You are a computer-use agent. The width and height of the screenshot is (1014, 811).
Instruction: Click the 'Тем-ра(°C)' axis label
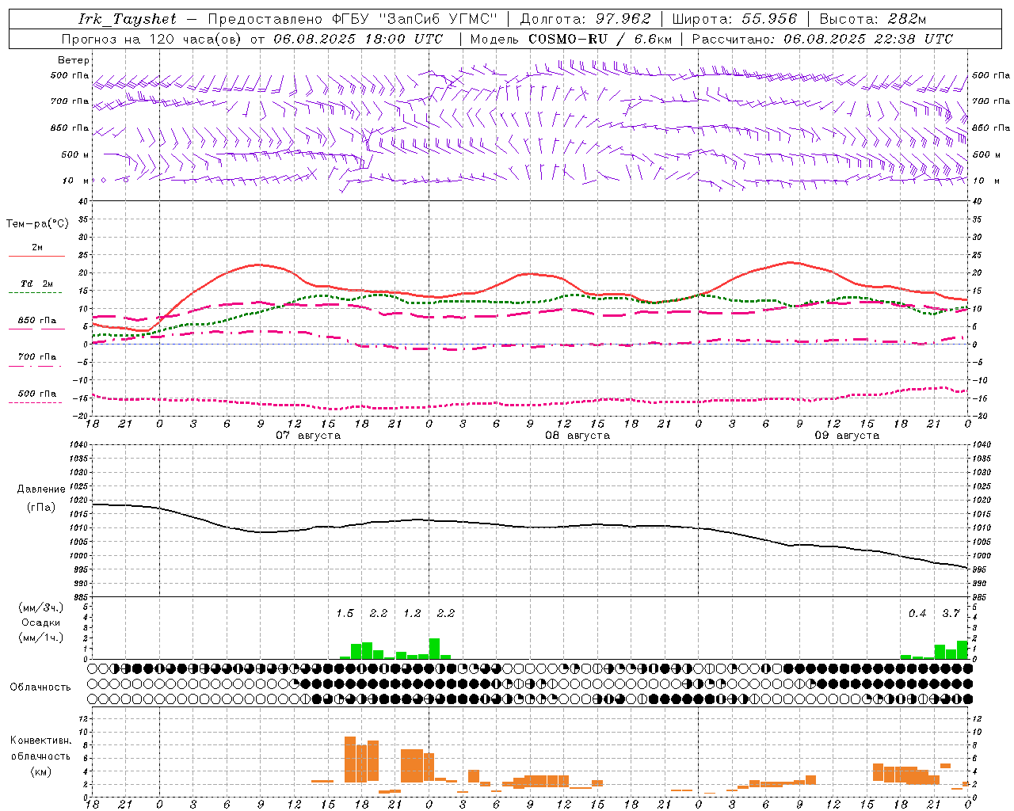coord(37,224)
